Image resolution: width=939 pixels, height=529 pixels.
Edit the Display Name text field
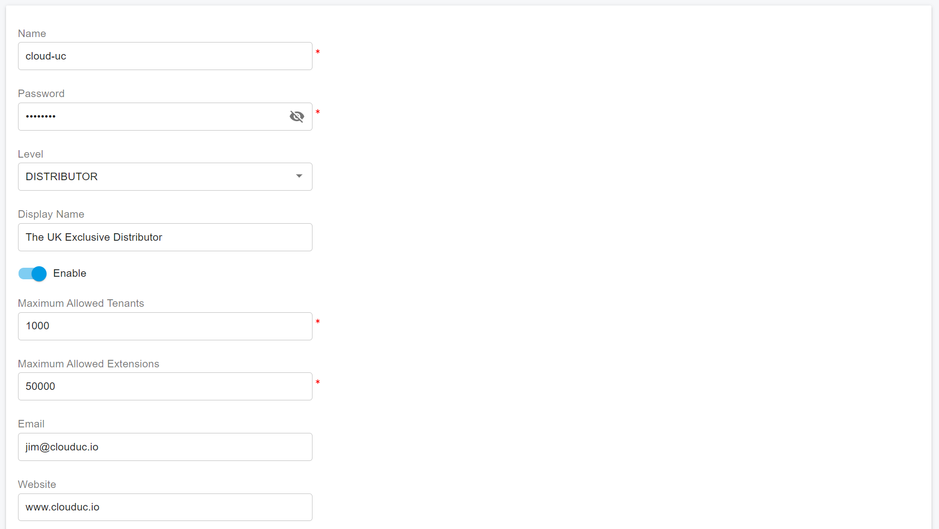coord(165,237)
